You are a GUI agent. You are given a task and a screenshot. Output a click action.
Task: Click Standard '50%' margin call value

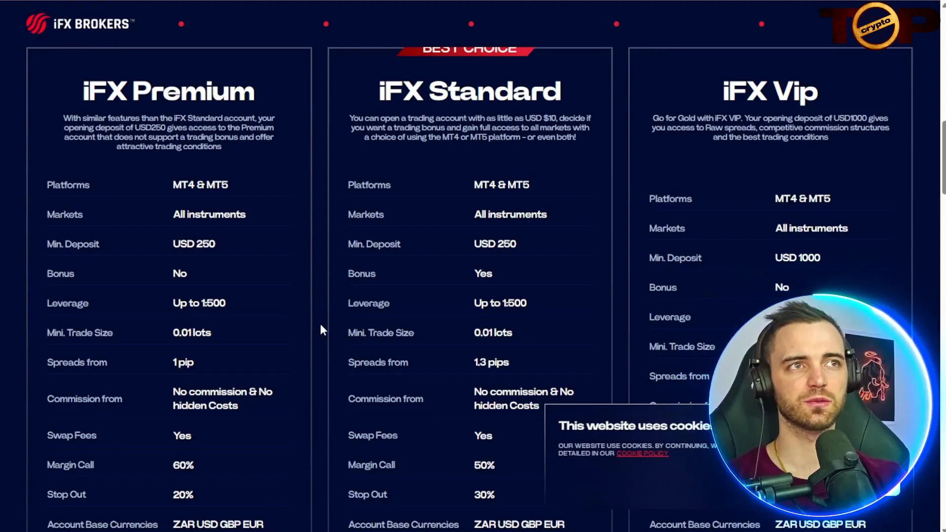coord(484,465)
